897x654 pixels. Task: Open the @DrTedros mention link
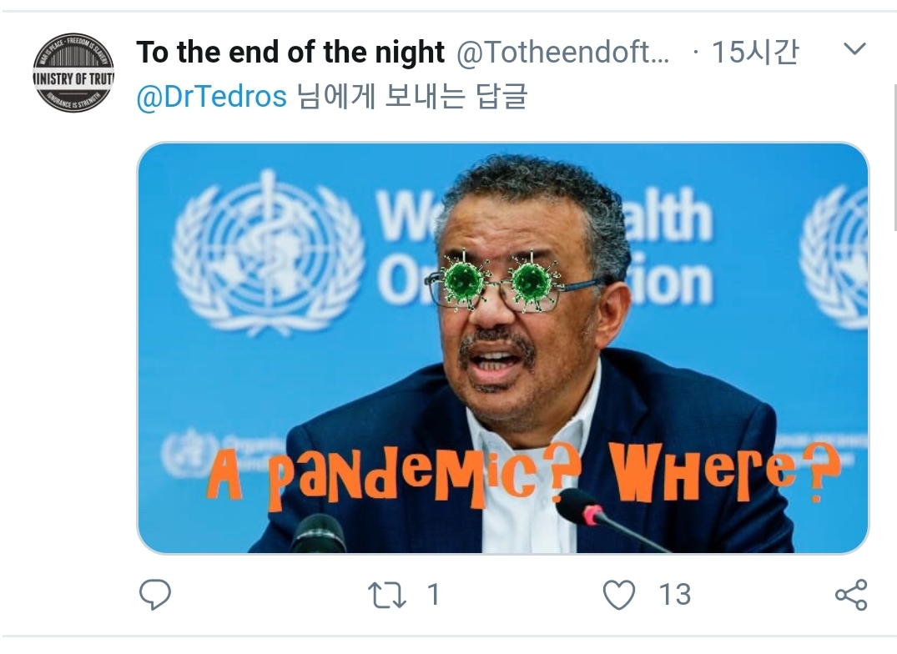point(211,96)
